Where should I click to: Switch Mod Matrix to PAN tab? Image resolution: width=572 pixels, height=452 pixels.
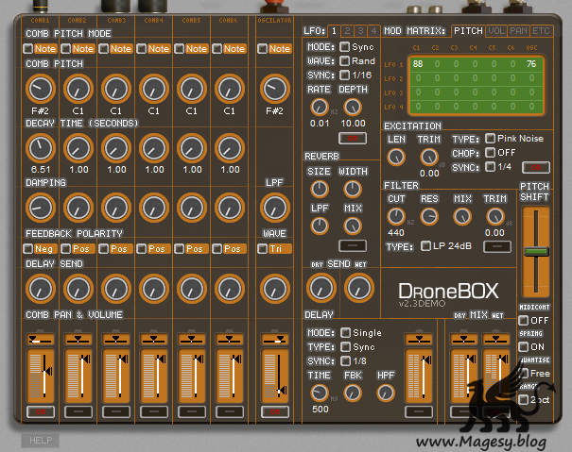(518, 31)
